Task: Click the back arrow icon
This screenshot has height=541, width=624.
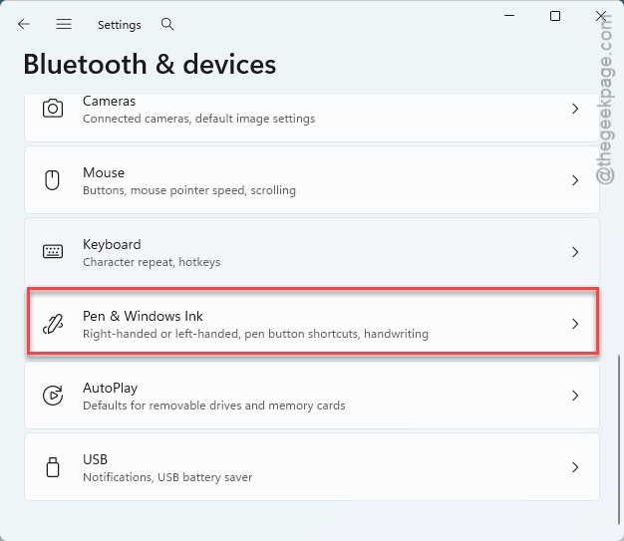Action: pyautogui.click(x=24, y=24)
